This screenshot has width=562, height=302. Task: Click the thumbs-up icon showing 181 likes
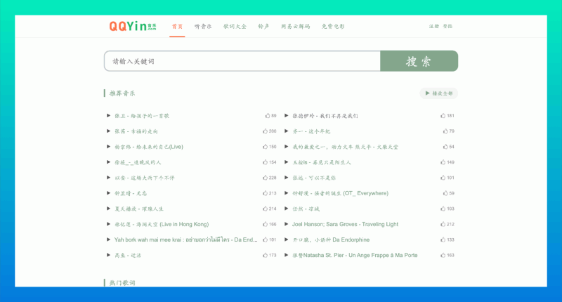[443, 115]
